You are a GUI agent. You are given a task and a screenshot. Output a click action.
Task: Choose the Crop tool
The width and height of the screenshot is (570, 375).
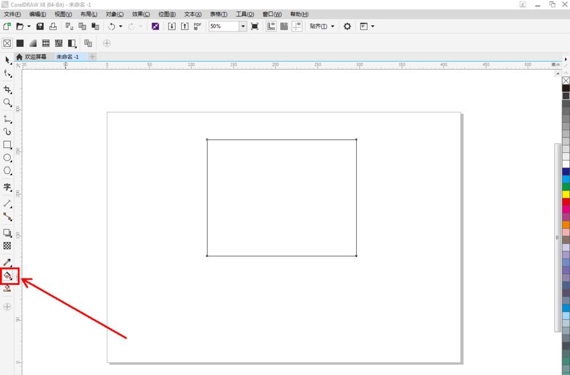(7, 90)
